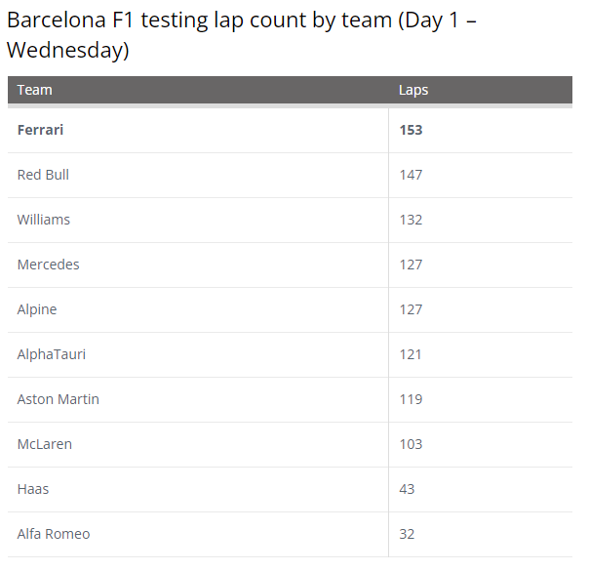
Task: Click the Mercedes team name
Action: [49, 265]
